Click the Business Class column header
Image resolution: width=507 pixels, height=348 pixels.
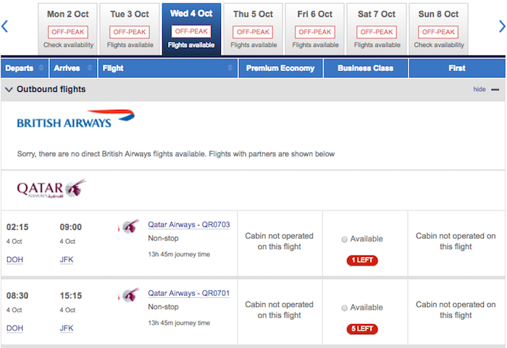click(x=365, y=68)
